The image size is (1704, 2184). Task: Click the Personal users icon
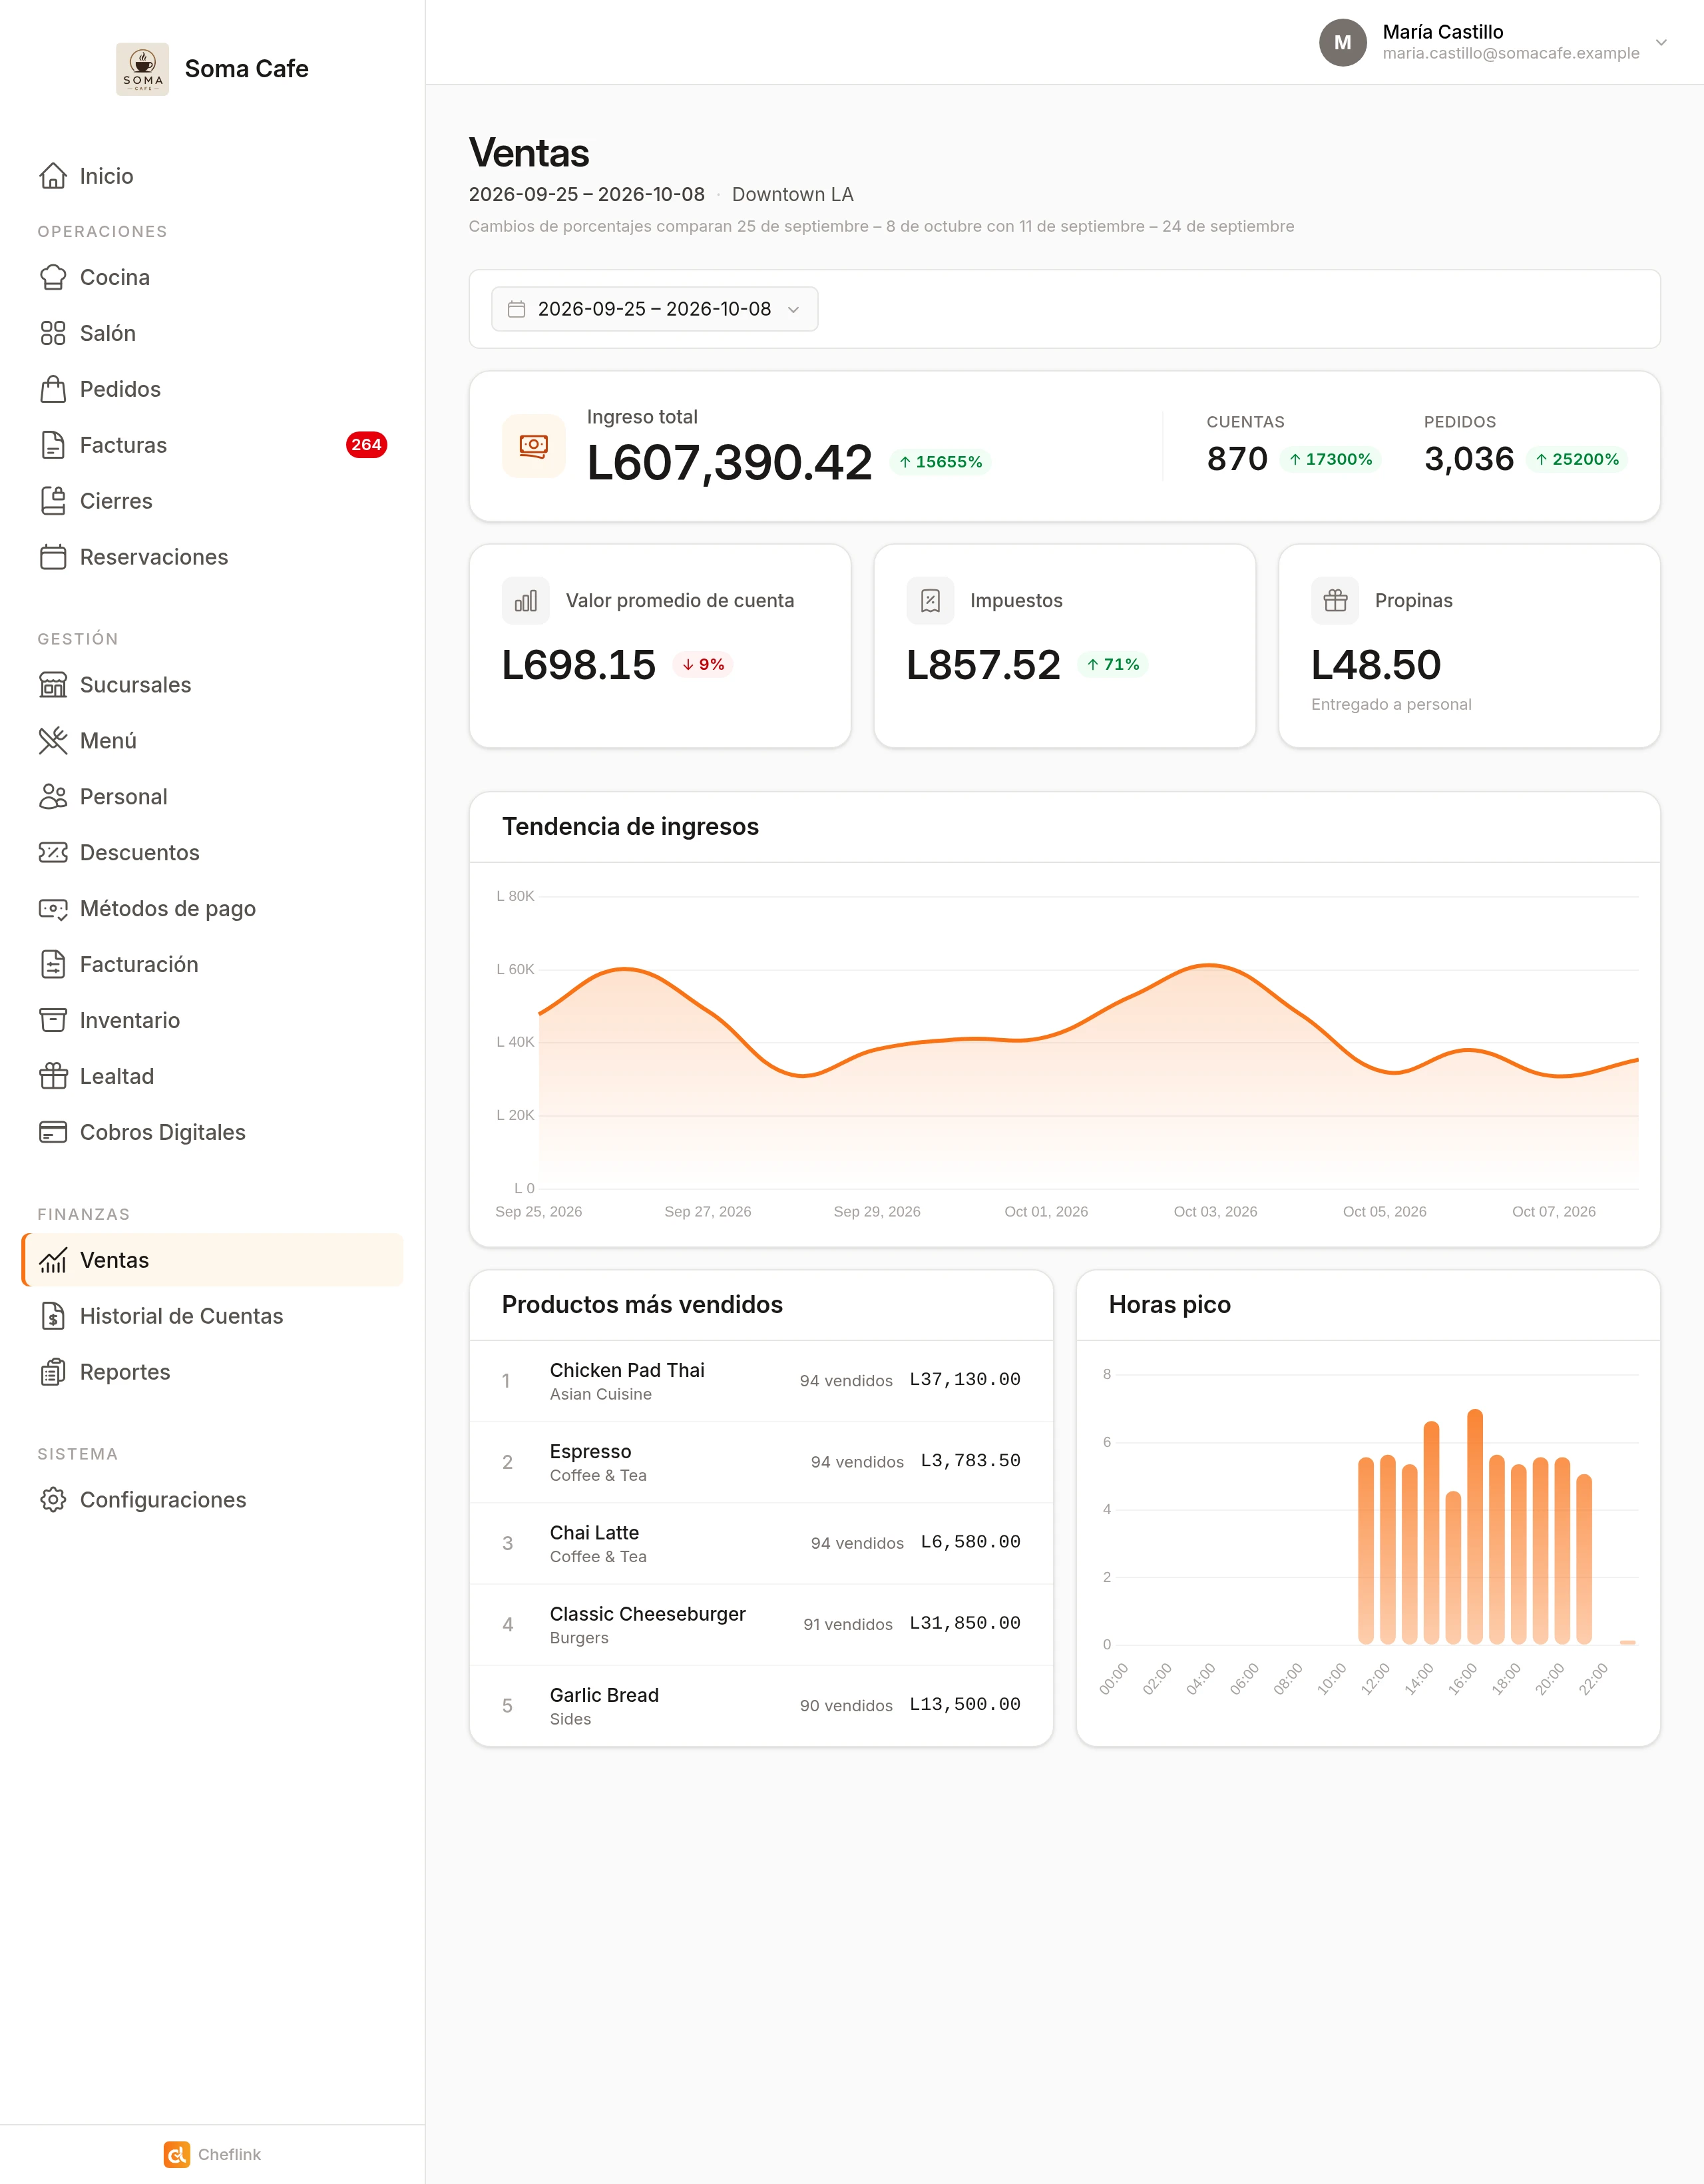coord(53,797)
